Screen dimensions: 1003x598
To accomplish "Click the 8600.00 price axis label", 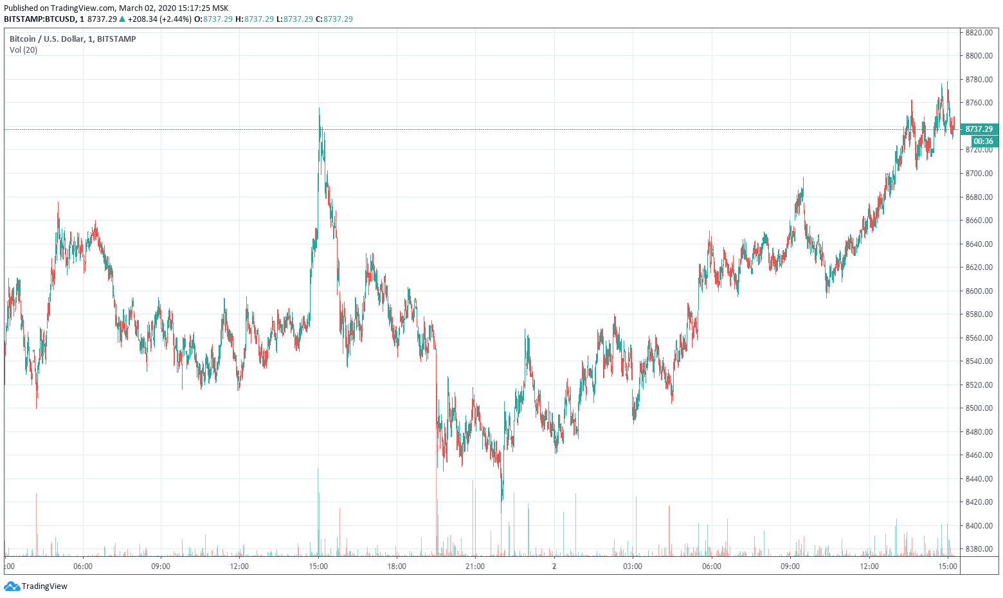I will click(979, 291).
